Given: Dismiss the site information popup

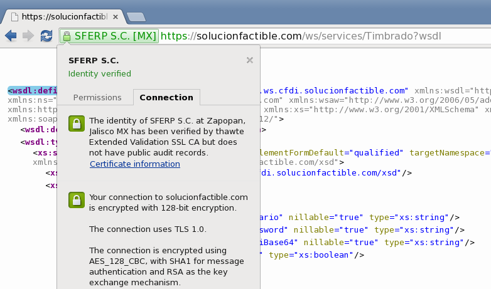Looking at the screenshot, I should pos(249,60).
